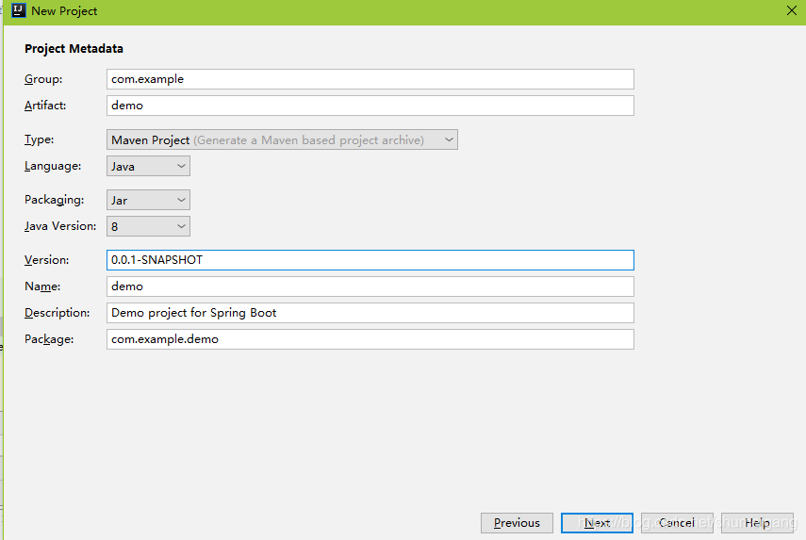Open the Java Version dropdown showing 8
The image size is (806, 540).
(148, 226)
